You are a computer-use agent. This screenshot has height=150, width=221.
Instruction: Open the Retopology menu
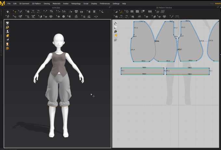76,3
